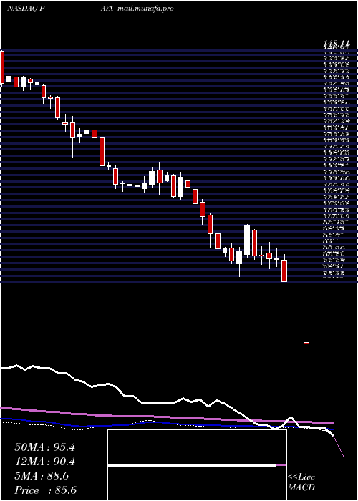
Task: Click the topmost price axis label 148.11
Action: pyautogui.click(x=336, y=43)
